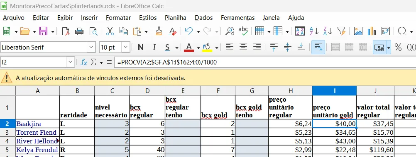This screenshot has height=157, width=416.
Task: Click the Sum sigma icon
Action: click(93, 62)
